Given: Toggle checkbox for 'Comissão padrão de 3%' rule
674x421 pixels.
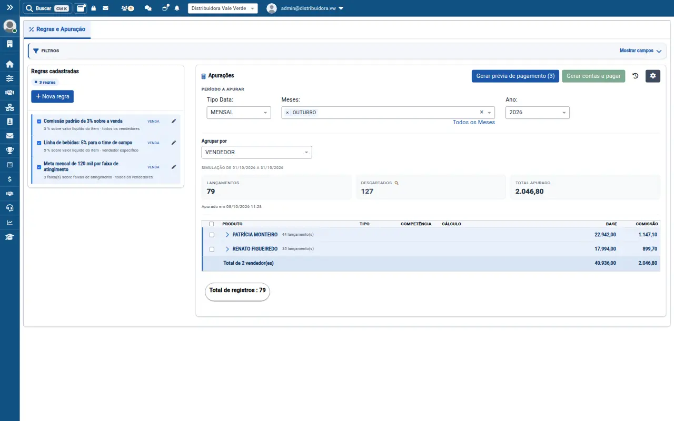Looking at the screenshot, I should tap(39, 121).
